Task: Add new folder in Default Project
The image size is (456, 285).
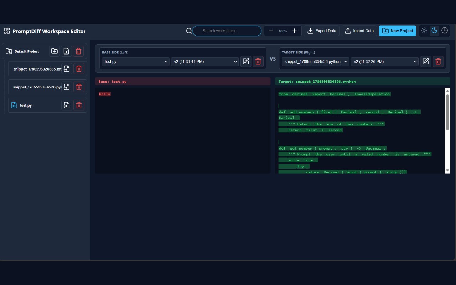Action: [x=55, y=51]
